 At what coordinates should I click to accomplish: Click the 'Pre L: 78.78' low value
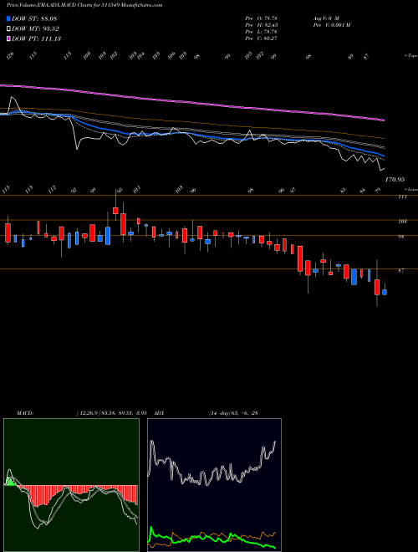coord(262,31)
